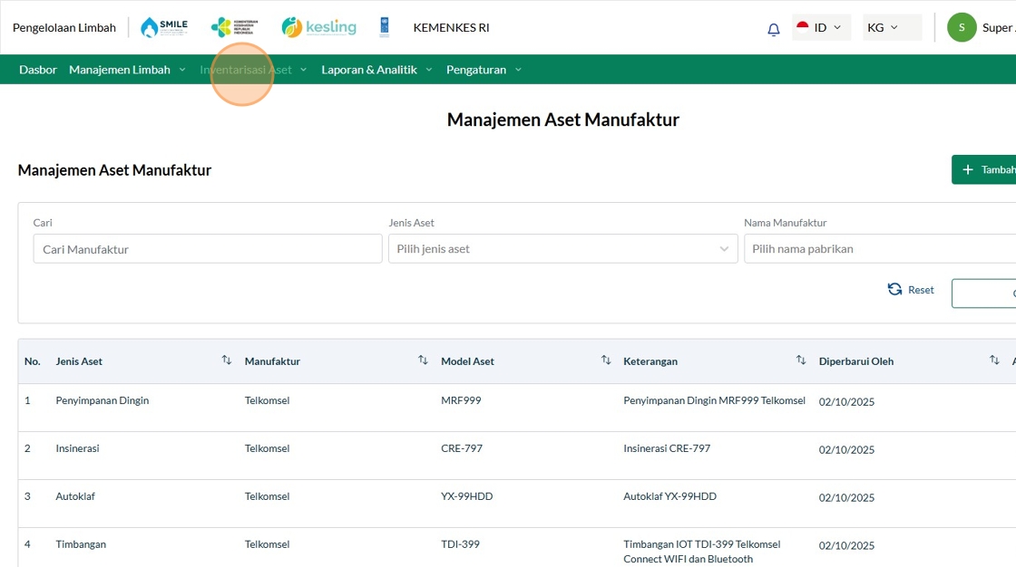This screenshot has height=567, width=1016.
Task: Click the Cari Manufaktur search field
Action: point(208,249)
